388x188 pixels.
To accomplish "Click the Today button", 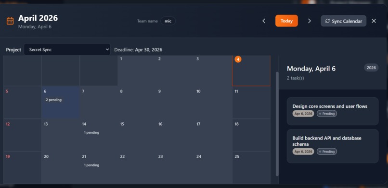I will [286, 21].
